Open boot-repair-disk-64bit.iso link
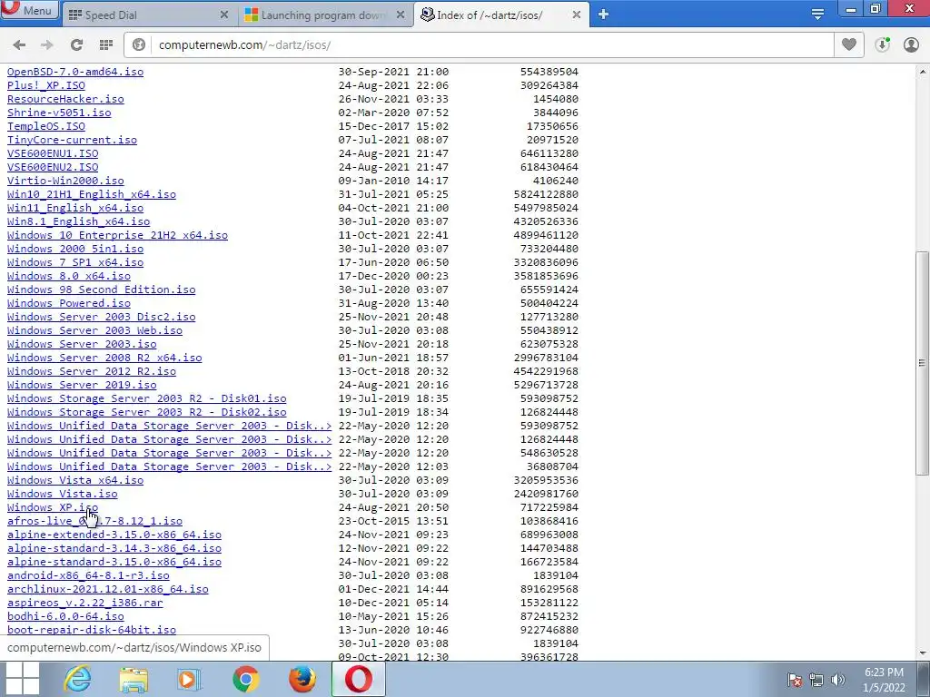 pyautogui.click(x=92, y=631)
